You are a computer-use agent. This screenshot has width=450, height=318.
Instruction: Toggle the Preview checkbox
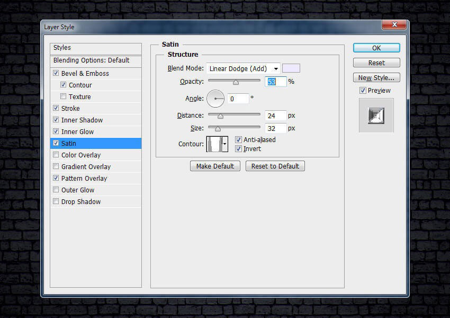363,91
